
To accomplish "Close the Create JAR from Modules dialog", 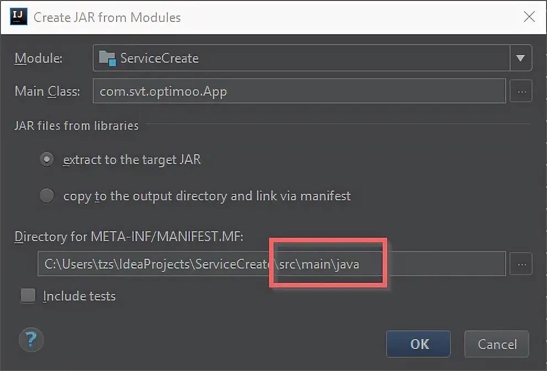I will [529, 17].
